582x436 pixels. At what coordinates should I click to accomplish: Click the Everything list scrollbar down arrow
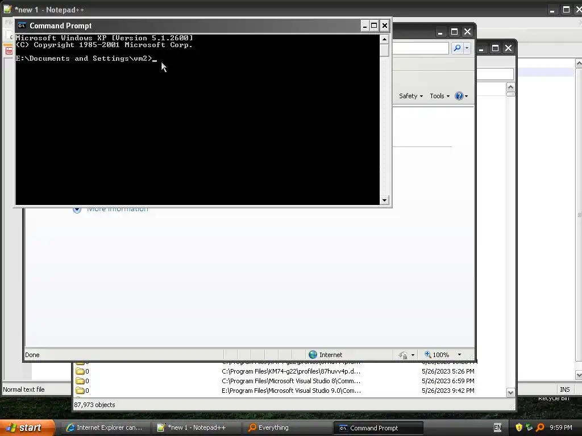pyautogui.click(x=510, y=392)
